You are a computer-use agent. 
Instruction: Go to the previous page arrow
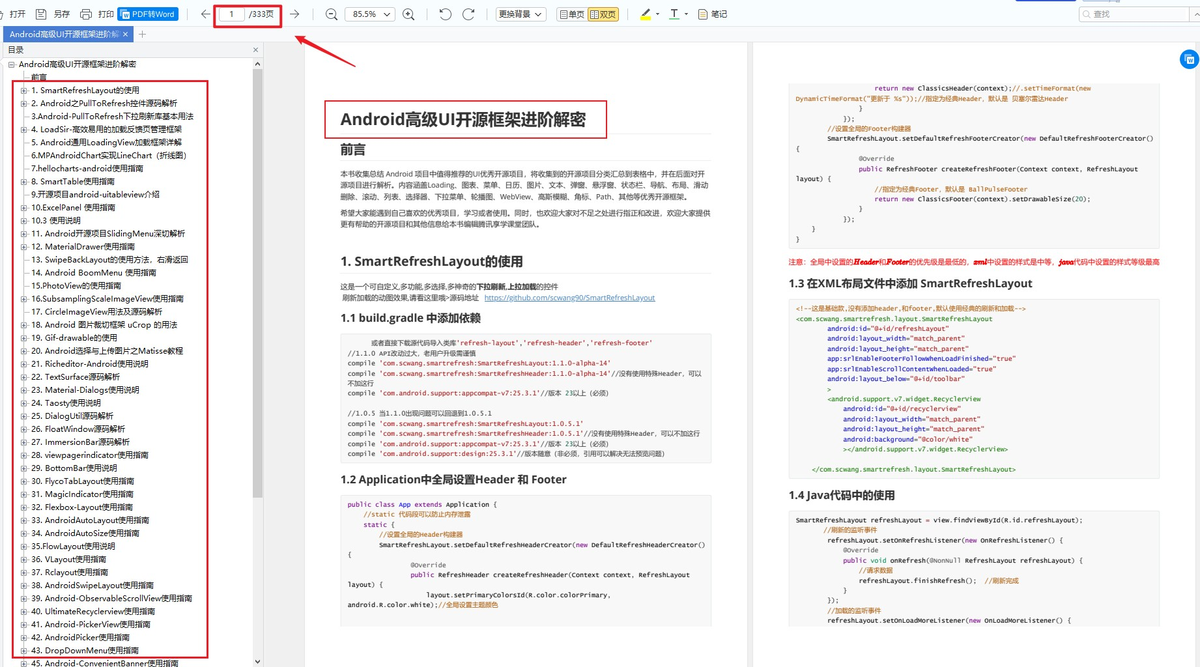(x=206, y=14)
